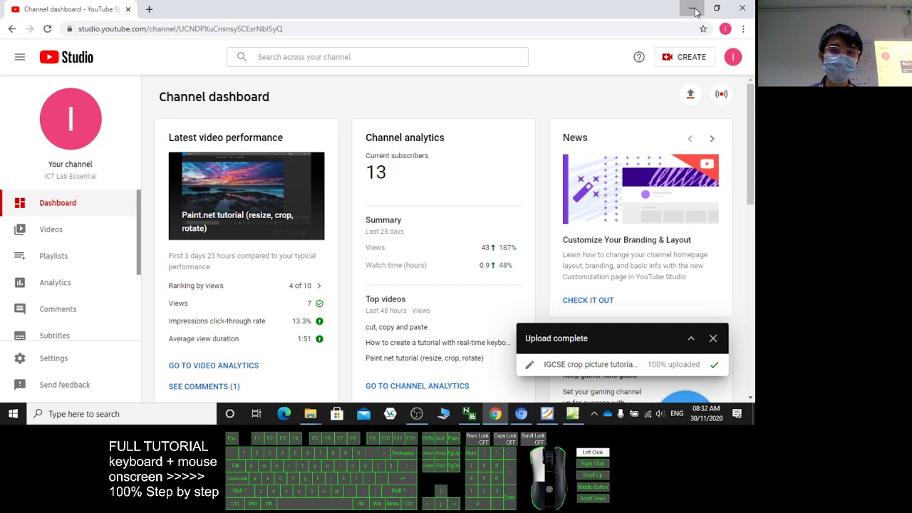This screenshot has height=513, width=912.
Task: Open Task View on taskbar
Action: 256,414
